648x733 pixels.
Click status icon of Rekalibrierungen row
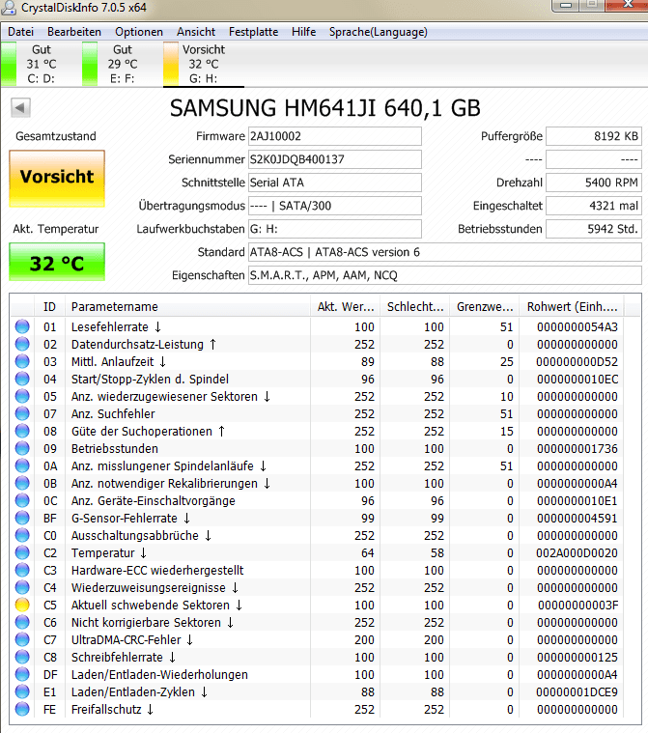coord(22,483)
